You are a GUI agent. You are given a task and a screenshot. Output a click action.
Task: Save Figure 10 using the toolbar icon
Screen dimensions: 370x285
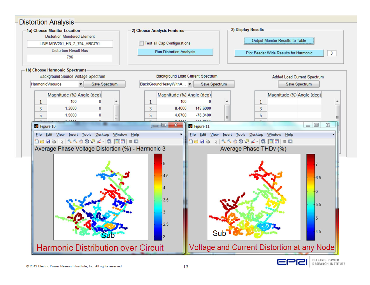(x=48, y=141)
